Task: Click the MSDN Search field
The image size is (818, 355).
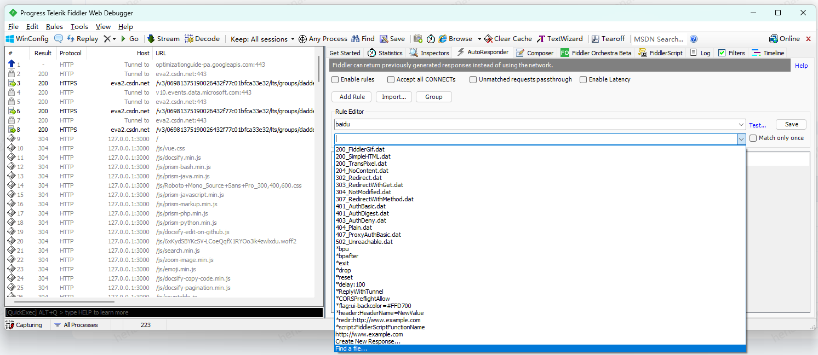Action: pyautogui.click(x=659, y=39)
